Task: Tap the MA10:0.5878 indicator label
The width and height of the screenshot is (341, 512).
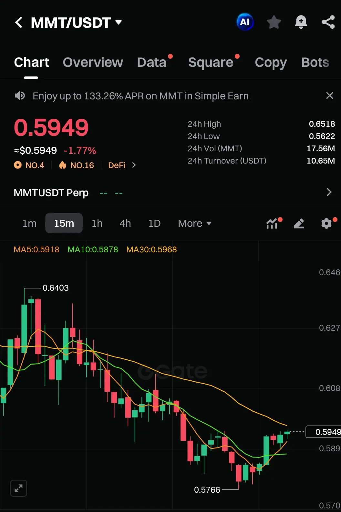Action: tap(93, 249)
